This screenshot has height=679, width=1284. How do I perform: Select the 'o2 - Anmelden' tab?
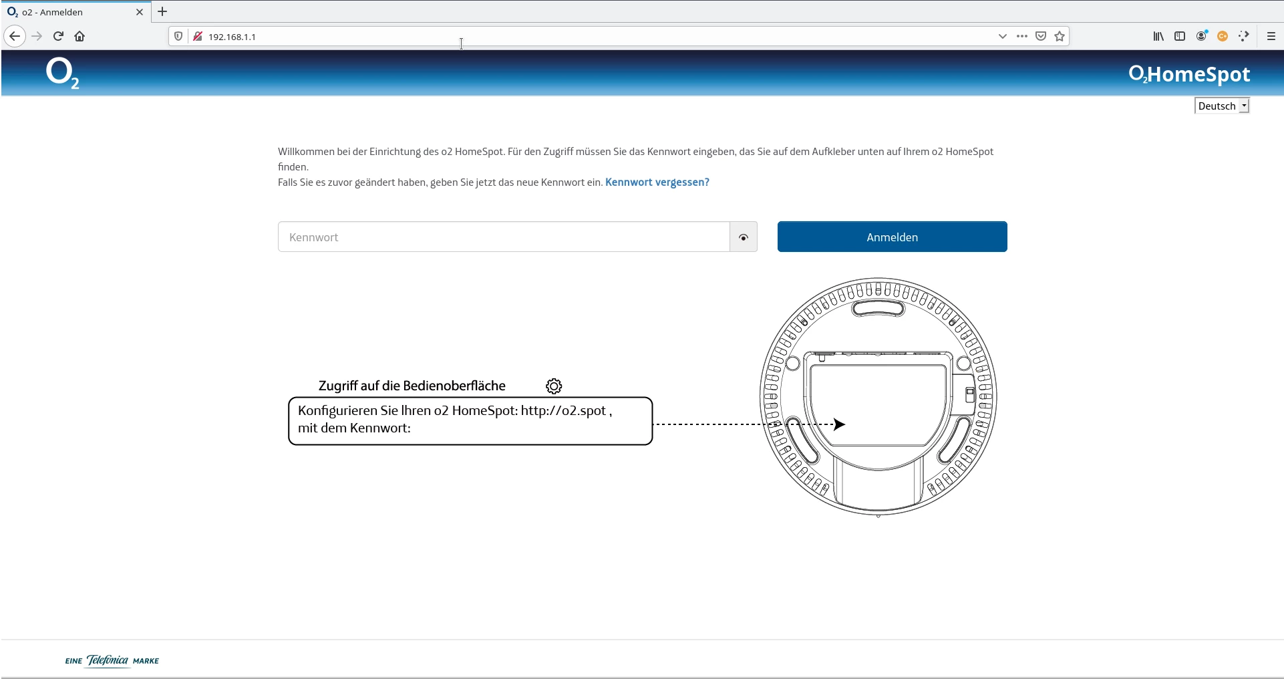pyautogui.click(x=75, y=12)
